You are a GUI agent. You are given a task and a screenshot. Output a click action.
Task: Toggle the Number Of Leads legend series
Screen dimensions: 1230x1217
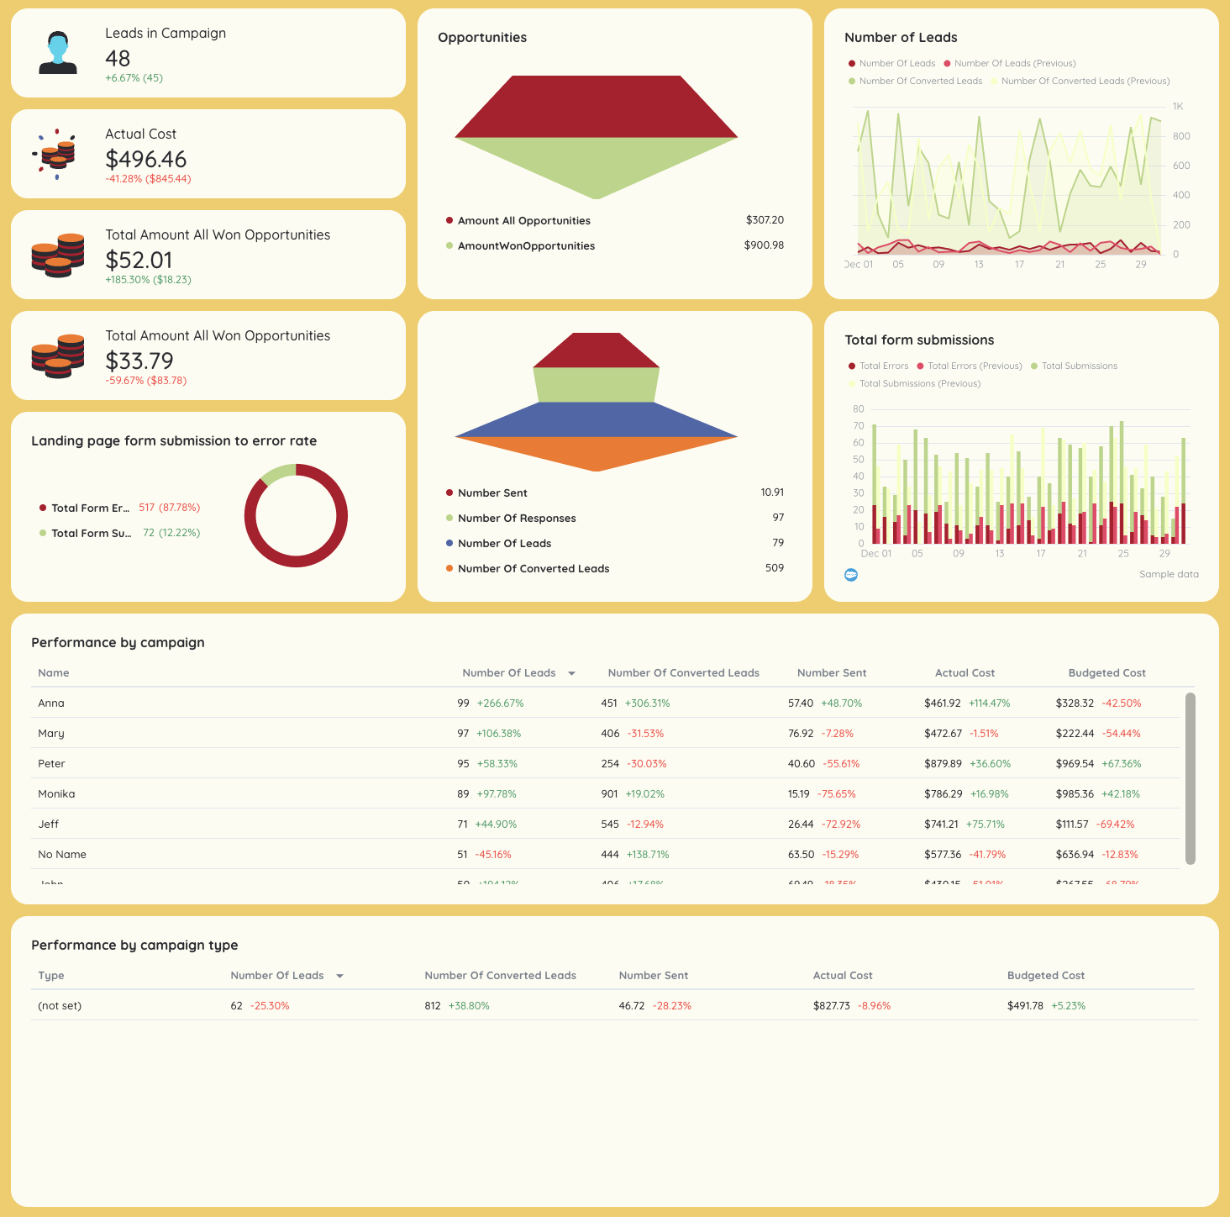[x=893, y=63]
